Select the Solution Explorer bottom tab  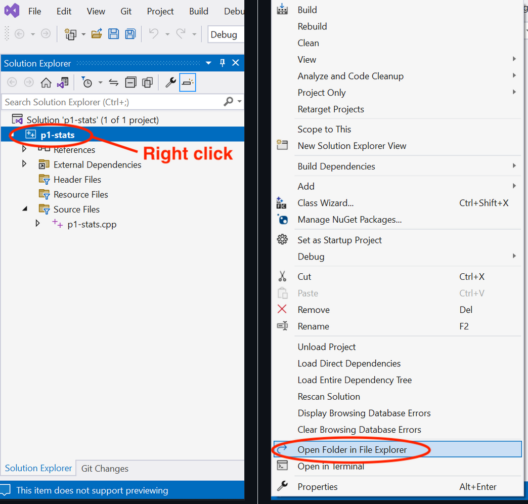38,468
